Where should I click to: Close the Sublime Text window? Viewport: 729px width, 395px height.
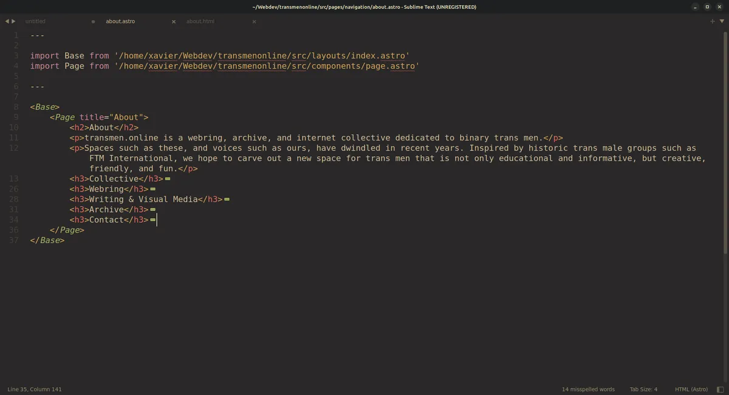point(719,7)
